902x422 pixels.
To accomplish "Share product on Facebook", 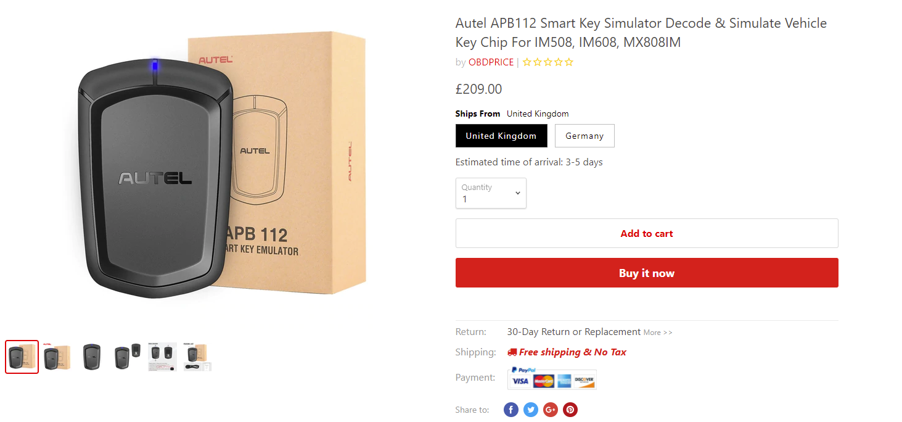I will coord(510,409).
